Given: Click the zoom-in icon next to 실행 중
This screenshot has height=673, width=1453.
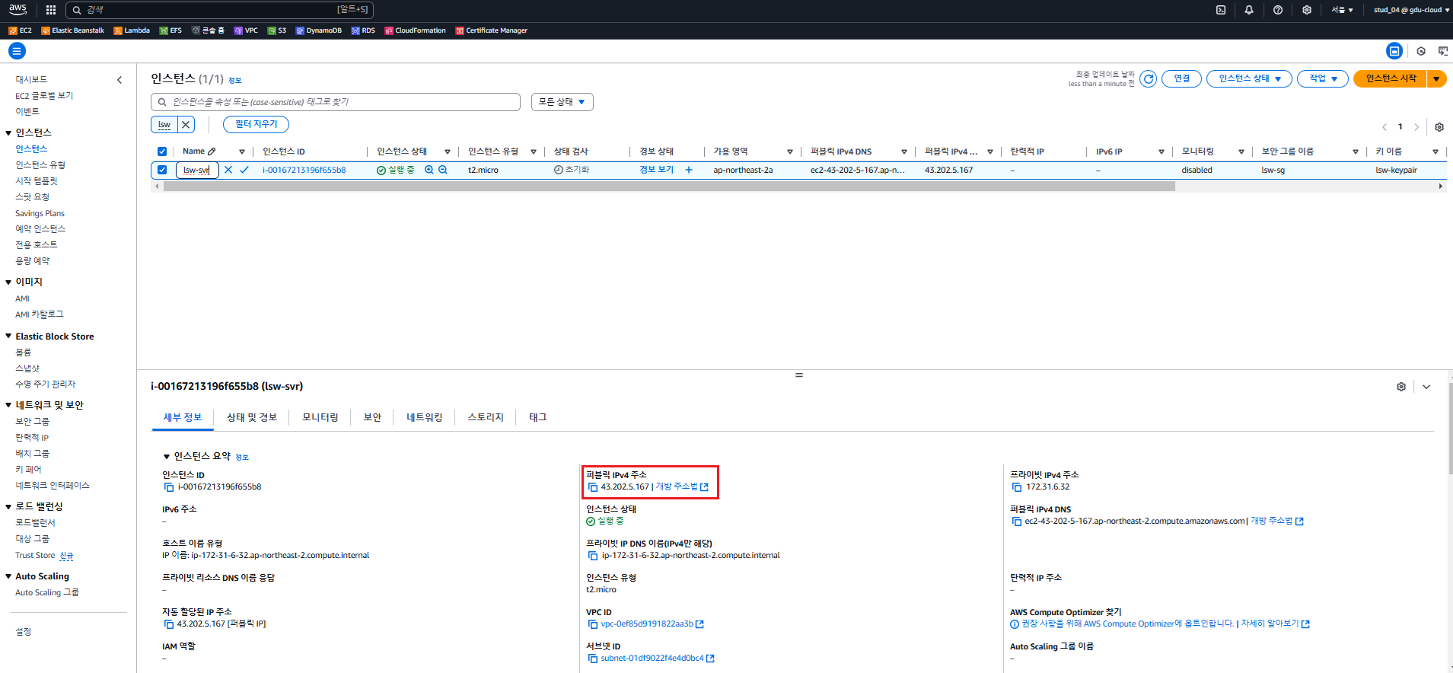Looking at the screenshot, I should point(429,170).
